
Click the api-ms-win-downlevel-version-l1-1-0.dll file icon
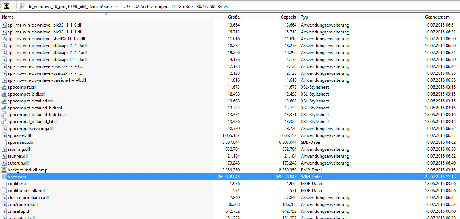click(4, 80)
